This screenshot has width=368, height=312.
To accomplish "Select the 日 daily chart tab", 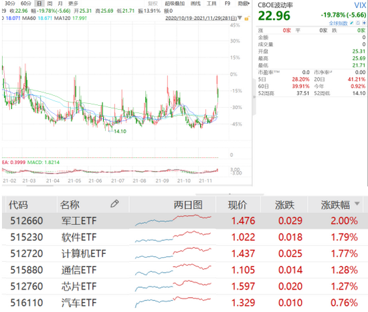I will click(39, 3).
